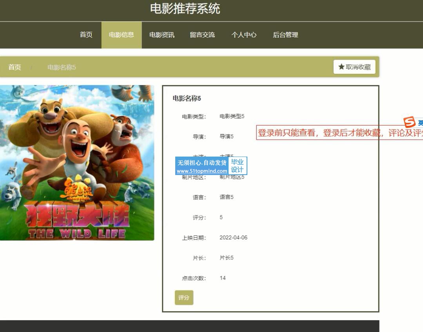The image size is (423, 332).
Task: Click the movie poster image
Action: coord(77,162)
